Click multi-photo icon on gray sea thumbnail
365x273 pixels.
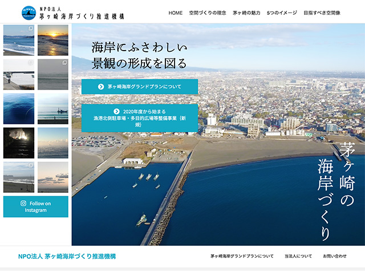64,63
